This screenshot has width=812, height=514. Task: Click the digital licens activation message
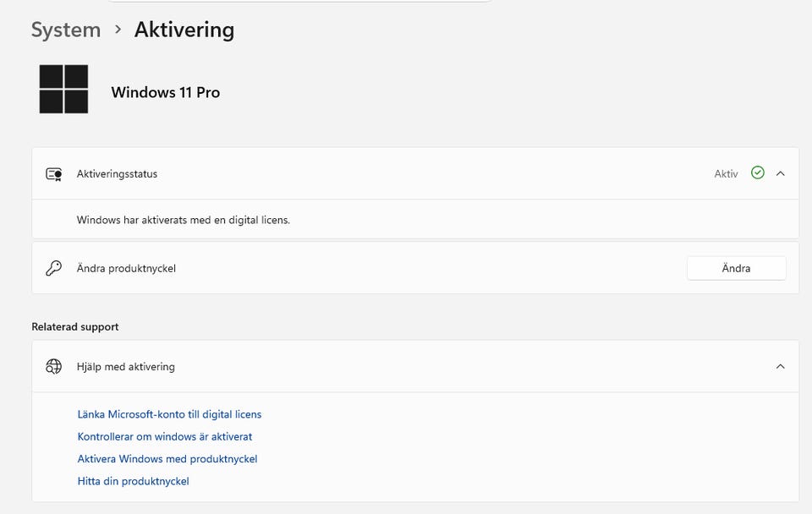click(184, 220)
